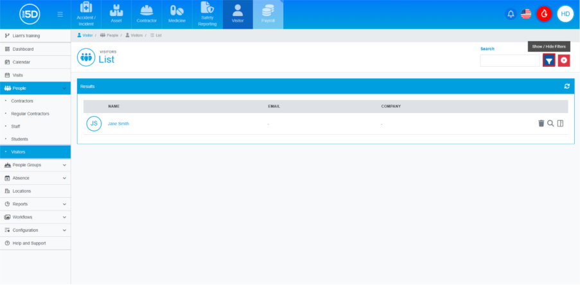The width and height of the screenshot is (580, 285).
Task: Open the Accident / Incident module tab
Action: point(85,14)
